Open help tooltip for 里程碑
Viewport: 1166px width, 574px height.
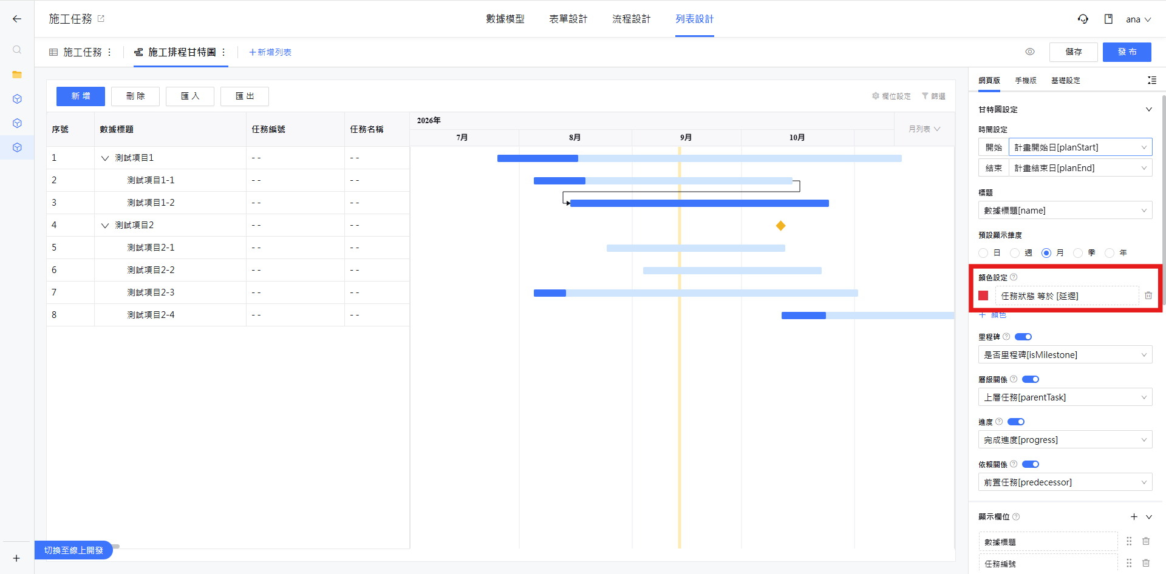[x=1006, y=337]
